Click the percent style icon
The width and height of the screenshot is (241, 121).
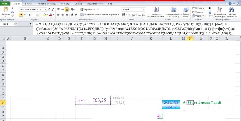(x=129, y=15)
